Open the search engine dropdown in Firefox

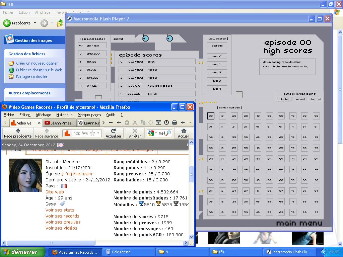(156, 133)
